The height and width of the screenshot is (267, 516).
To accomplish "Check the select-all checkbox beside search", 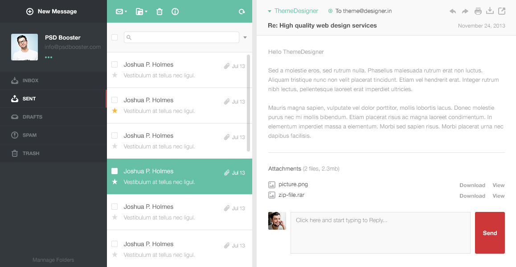I will 115,37.
